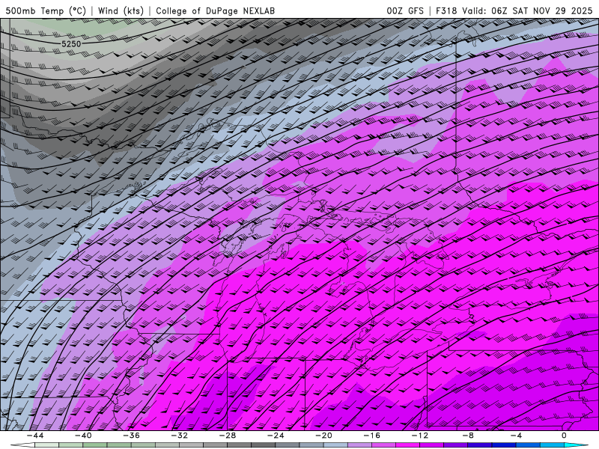The height and width of the screenshot is (449, 599).
Task: Click the 0 legend value
Action: 565,436
